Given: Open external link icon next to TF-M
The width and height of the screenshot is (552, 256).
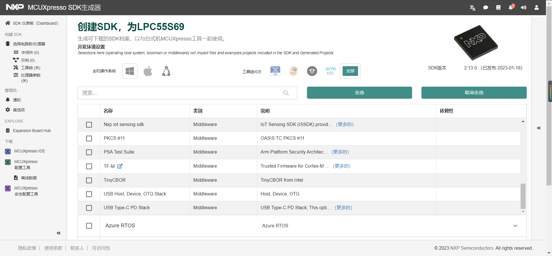Looking at the screenshot, I should [x=120, y=166].
